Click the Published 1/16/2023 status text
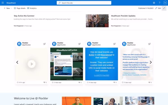This screenshot has width=168, height=105. (x=146, y=8)
